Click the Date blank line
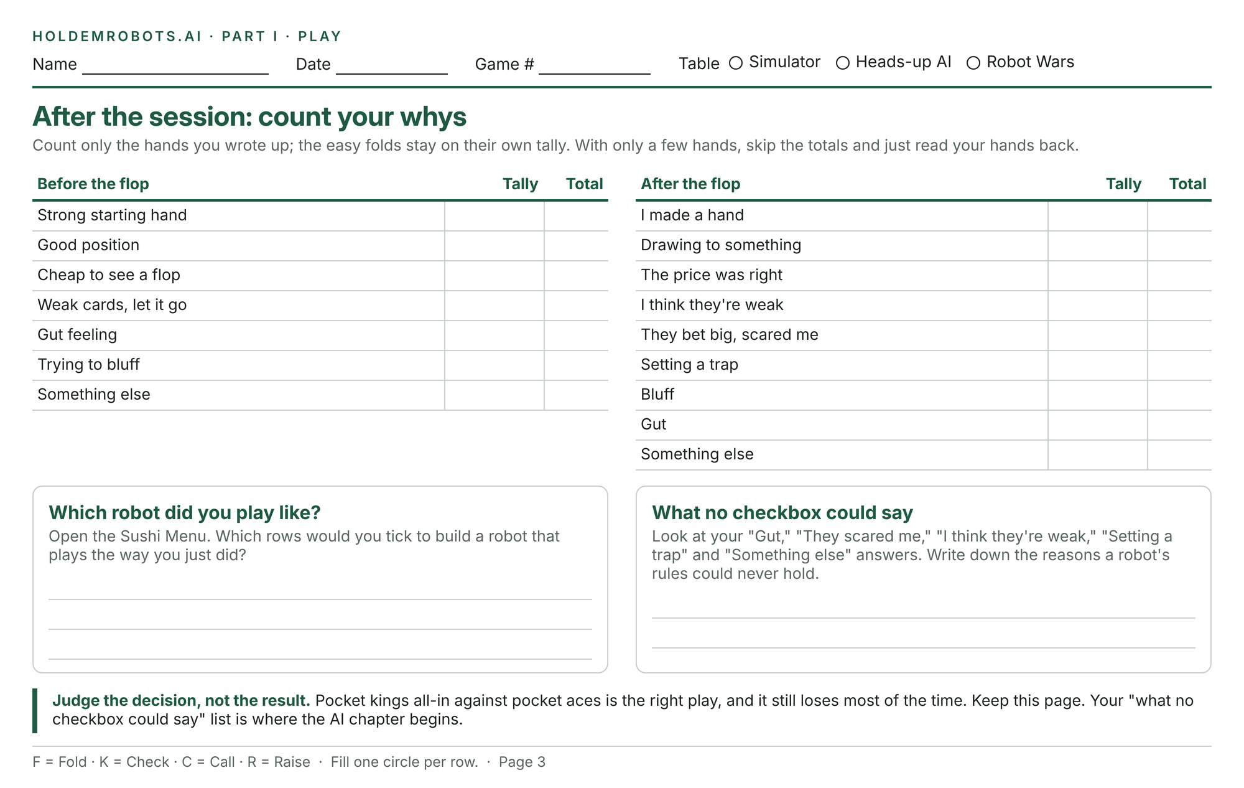1244x788 pixels. click(x=392, y=65)
